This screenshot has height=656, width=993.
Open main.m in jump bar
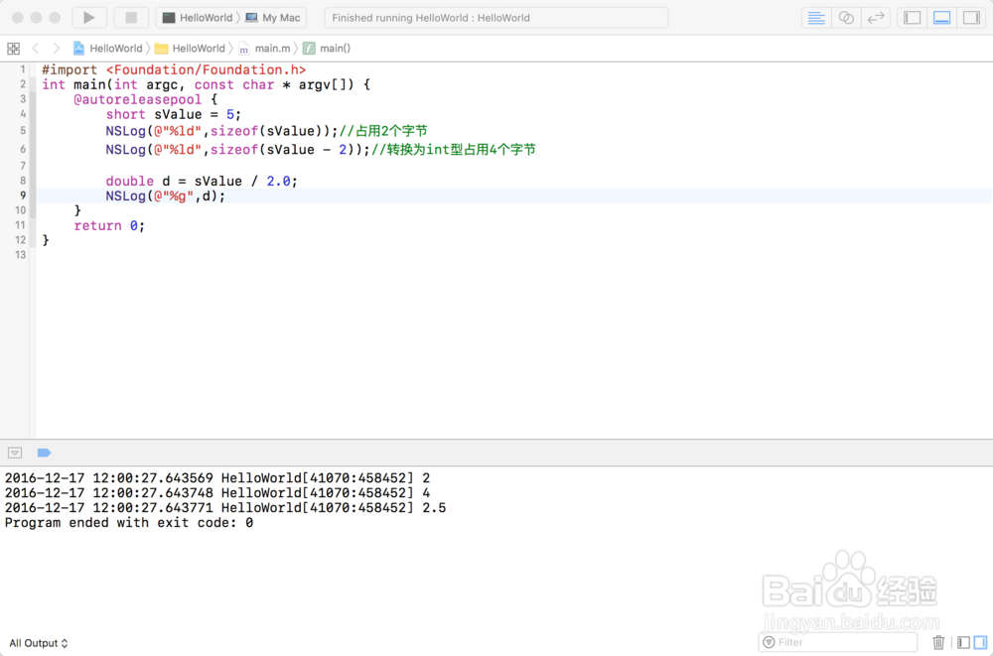pos(264,48)
